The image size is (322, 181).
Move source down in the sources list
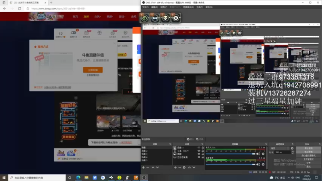194,167
